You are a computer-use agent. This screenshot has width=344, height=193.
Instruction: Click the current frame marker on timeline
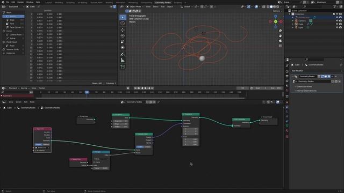pos(87,92)
